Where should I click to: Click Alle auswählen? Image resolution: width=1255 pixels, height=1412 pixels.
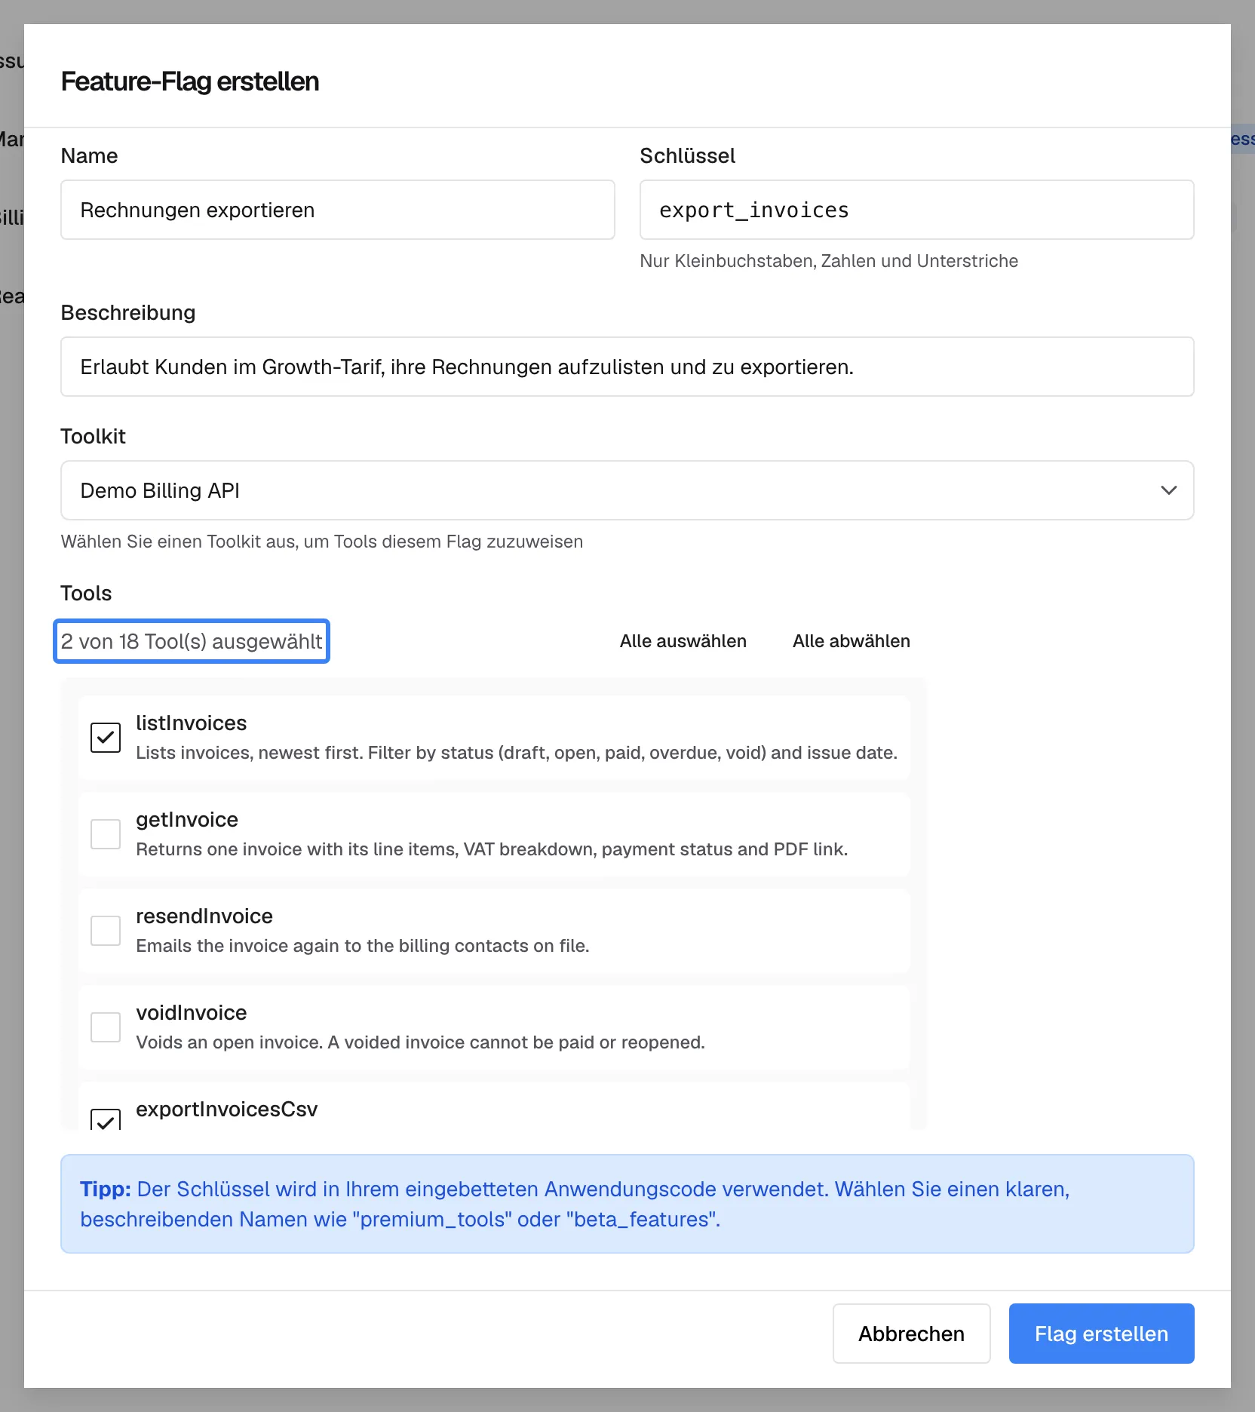[x=683, y=641]
